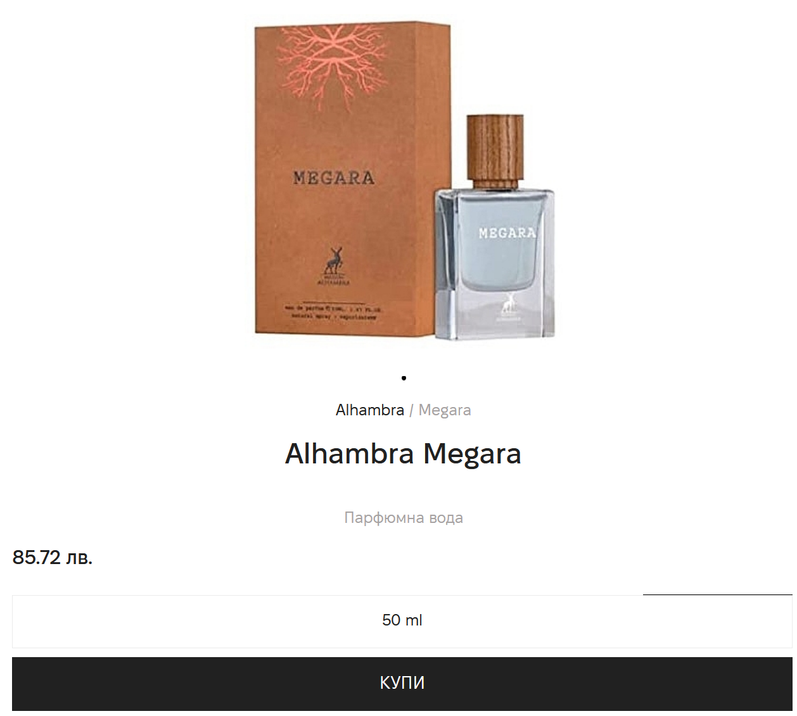The image size is (797, 716).
Task: Click the 85.72 лв. price
Action: click(x=53, y=557)
